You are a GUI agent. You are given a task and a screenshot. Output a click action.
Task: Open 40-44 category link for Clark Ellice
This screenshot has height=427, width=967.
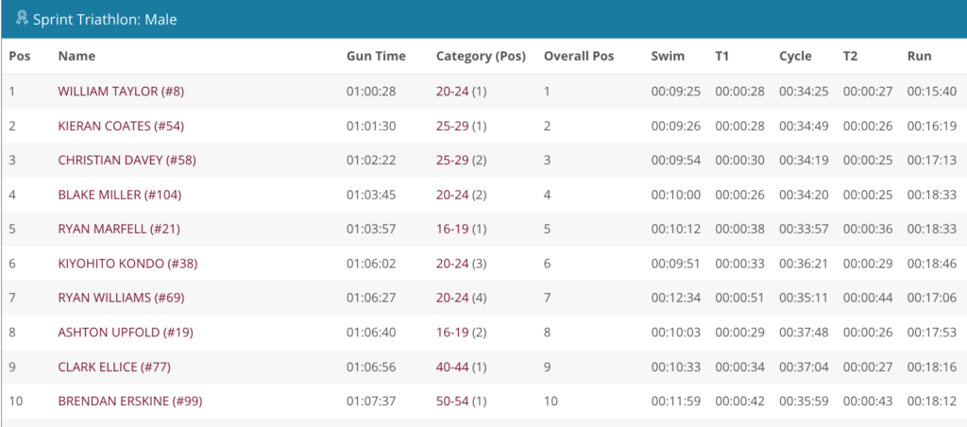[x=452, y=367]
